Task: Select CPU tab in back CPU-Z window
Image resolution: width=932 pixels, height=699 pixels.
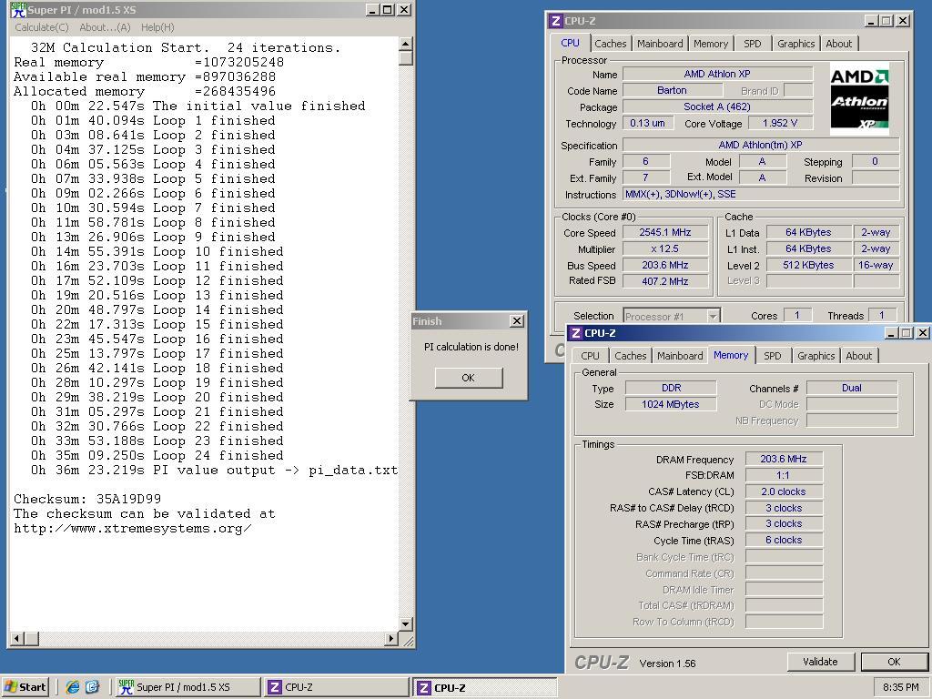Action: pyautogui.click(x=570, y=43)
